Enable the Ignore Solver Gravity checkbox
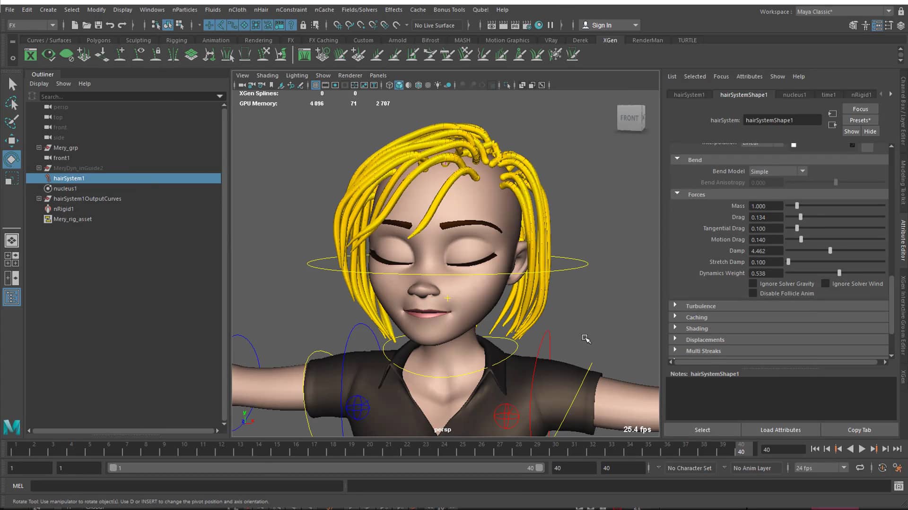 pos(753,283)
